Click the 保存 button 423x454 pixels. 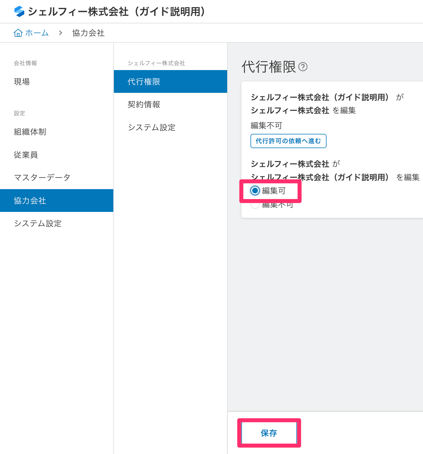[x=269, y=433]
